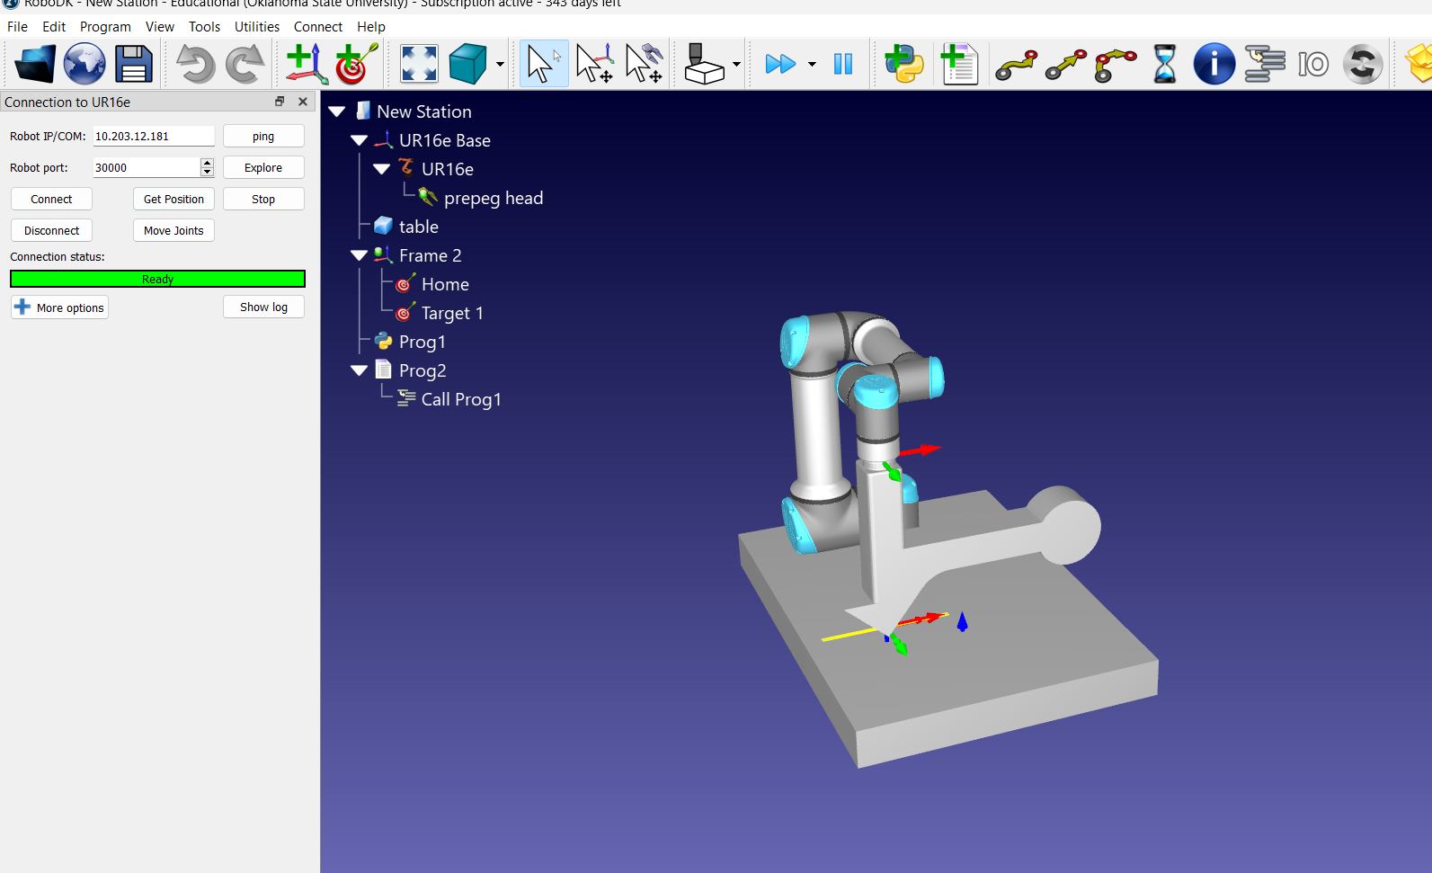The height and width of the screenshot is (873, 1432).
Task: Click the Robot IP/COM input field
Action: pos(154,137)
